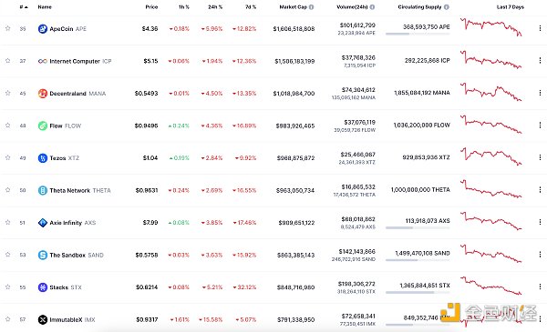This screenshot has width=547, height=332.
Task: Click the ApeCoin circulating supply progress bar
Action: tap(418, 34)
